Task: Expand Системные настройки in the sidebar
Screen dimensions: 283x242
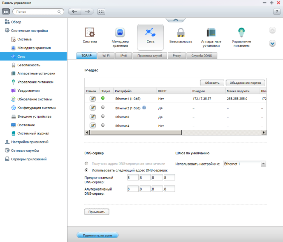Action: click(x=29, y=31)
